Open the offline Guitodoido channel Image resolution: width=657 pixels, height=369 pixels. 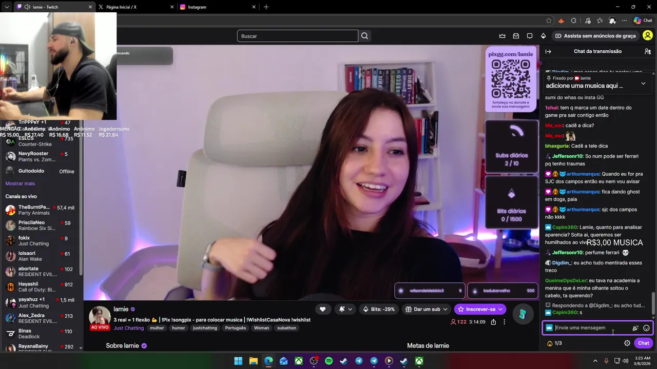click(40, 171)
